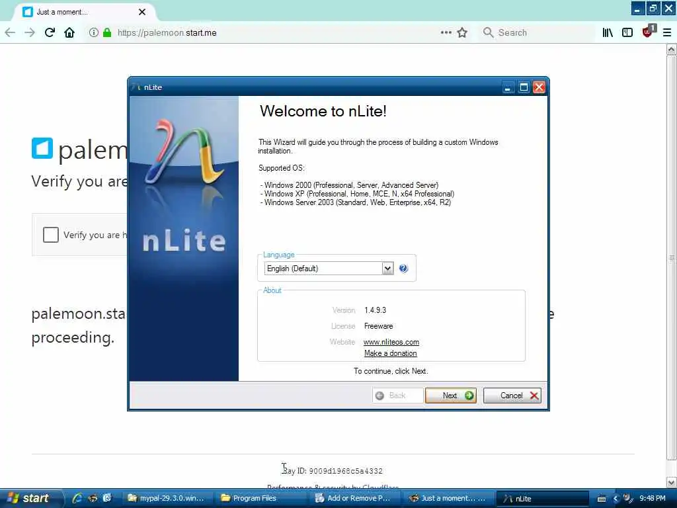Click the language help icon
The width and height of the screenshot is (677, 508).
click(403, 269)
